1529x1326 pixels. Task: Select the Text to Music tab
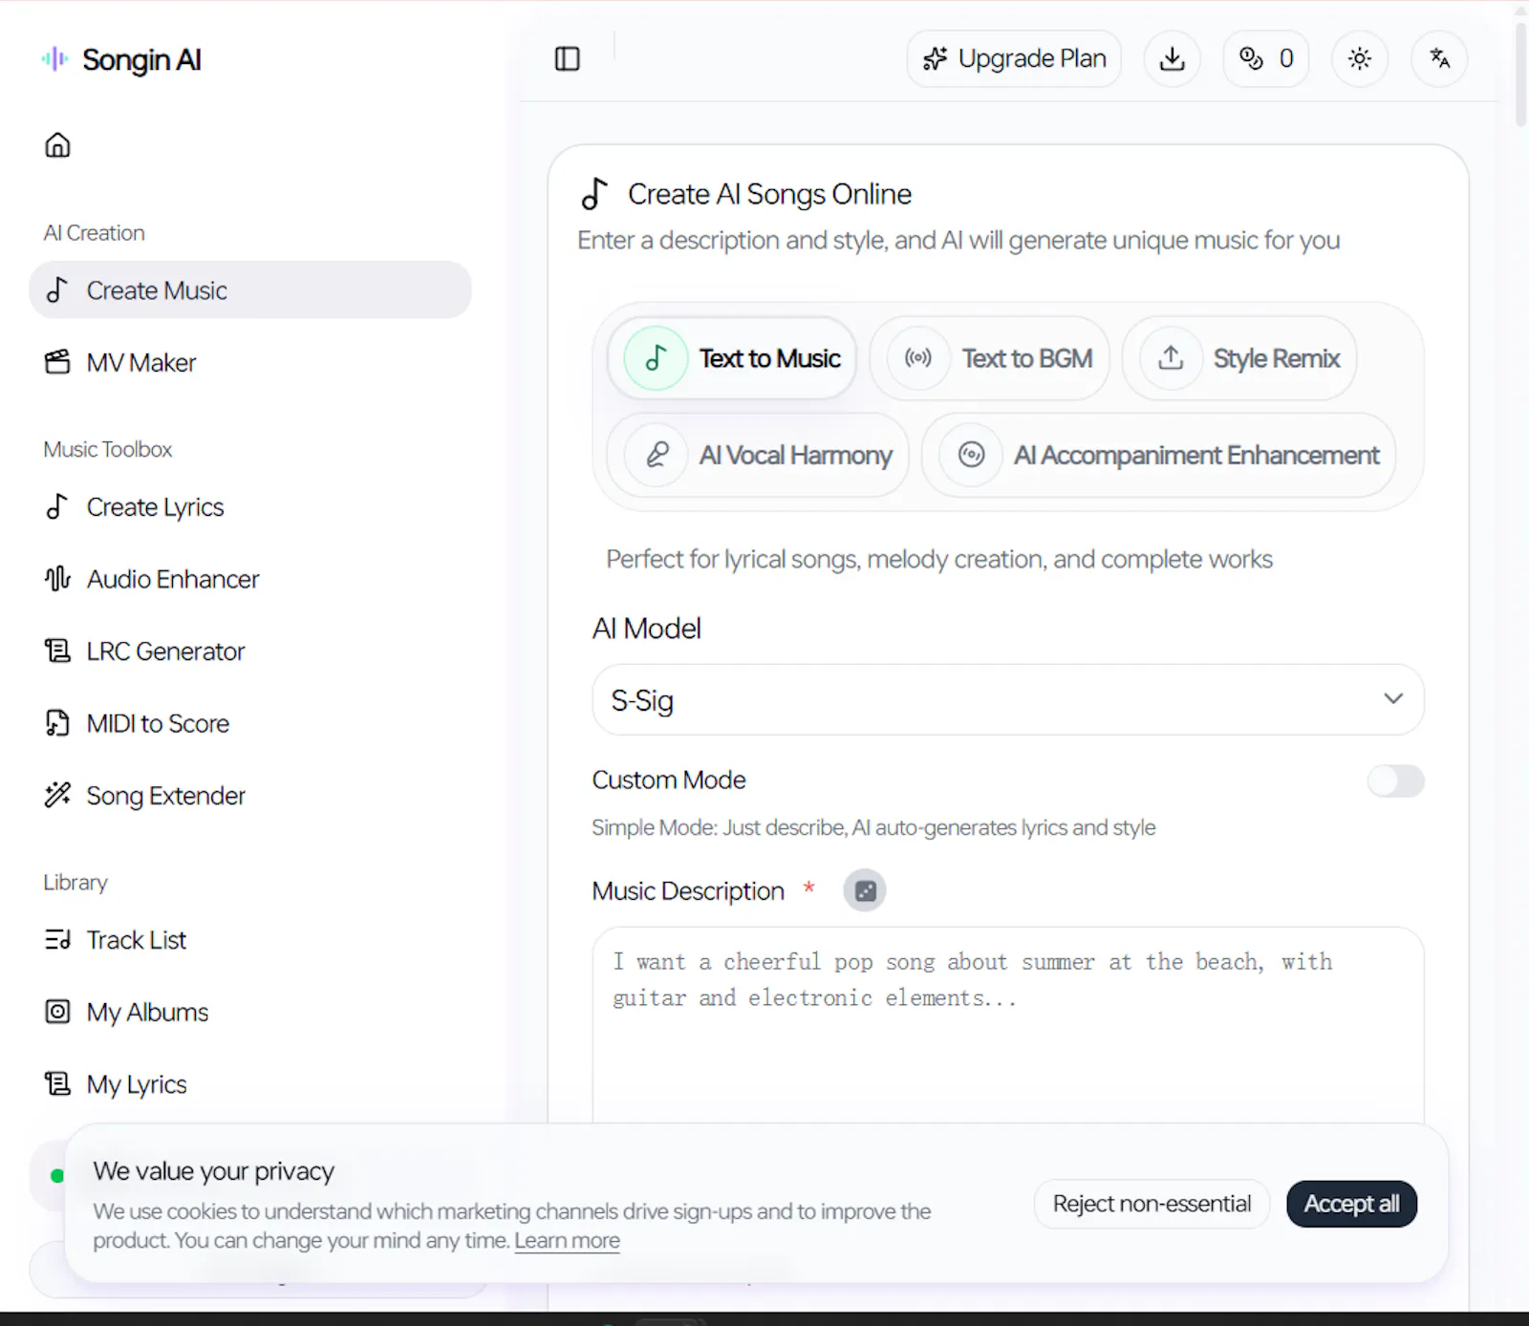pos(732,358)
